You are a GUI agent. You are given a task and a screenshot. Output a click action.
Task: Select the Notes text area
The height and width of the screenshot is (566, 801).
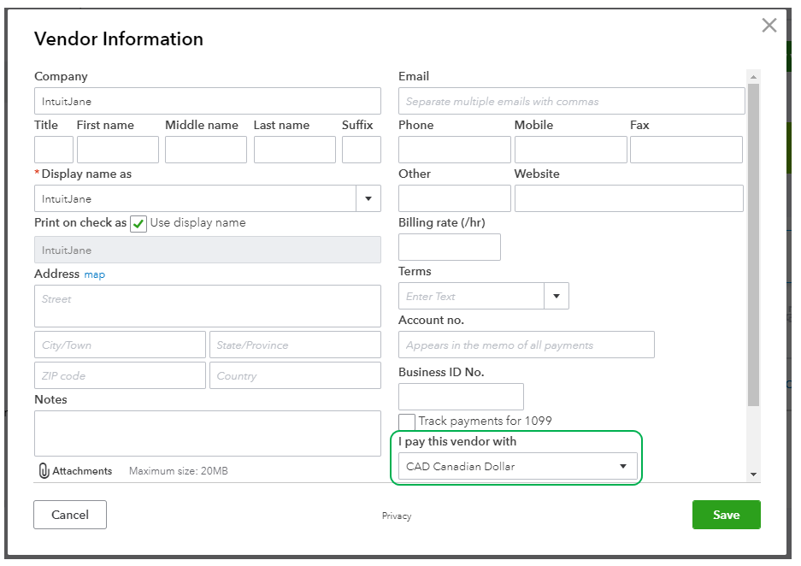point(208,433)
